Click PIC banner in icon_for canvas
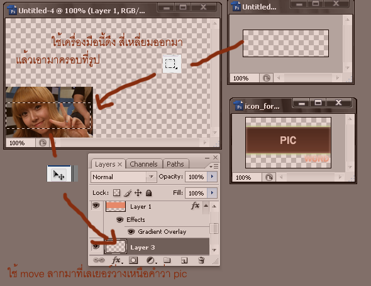The width and height of the screenshot is (371, 286). point(288,140)
